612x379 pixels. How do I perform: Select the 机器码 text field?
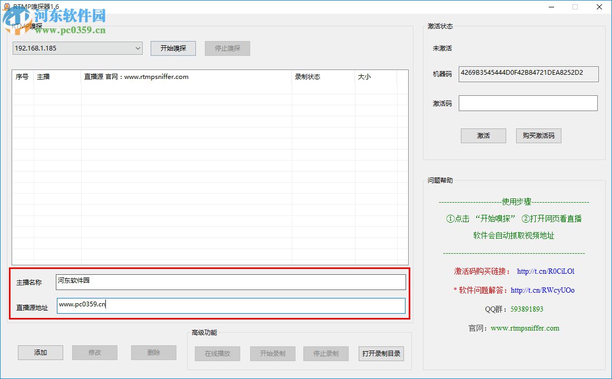click(528, 74)
